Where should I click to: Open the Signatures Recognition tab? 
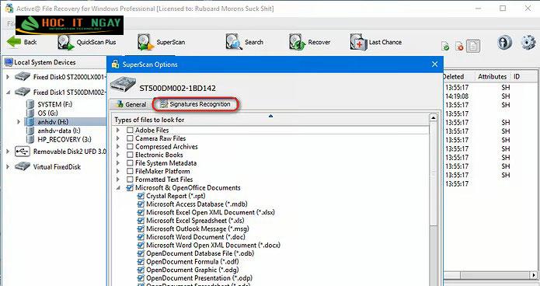pyautogui.click(x=195, y=104)
